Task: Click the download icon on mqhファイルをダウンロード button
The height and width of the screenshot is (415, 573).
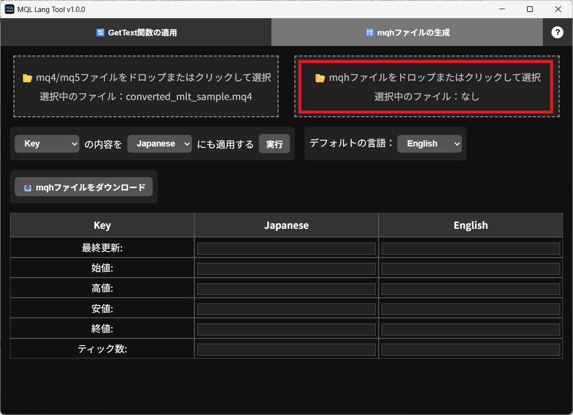Action: pos(28,188)
